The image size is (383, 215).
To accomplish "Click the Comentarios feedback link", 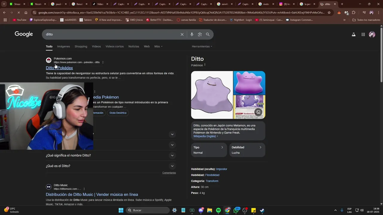I will pos(169,173).
